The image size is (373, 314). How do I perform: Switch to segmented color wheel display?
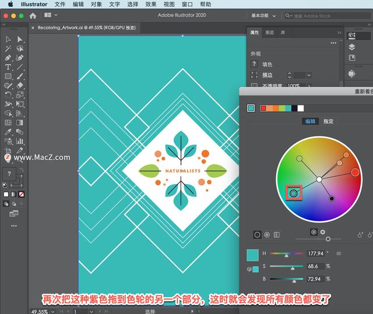click(x=267, y=235)
